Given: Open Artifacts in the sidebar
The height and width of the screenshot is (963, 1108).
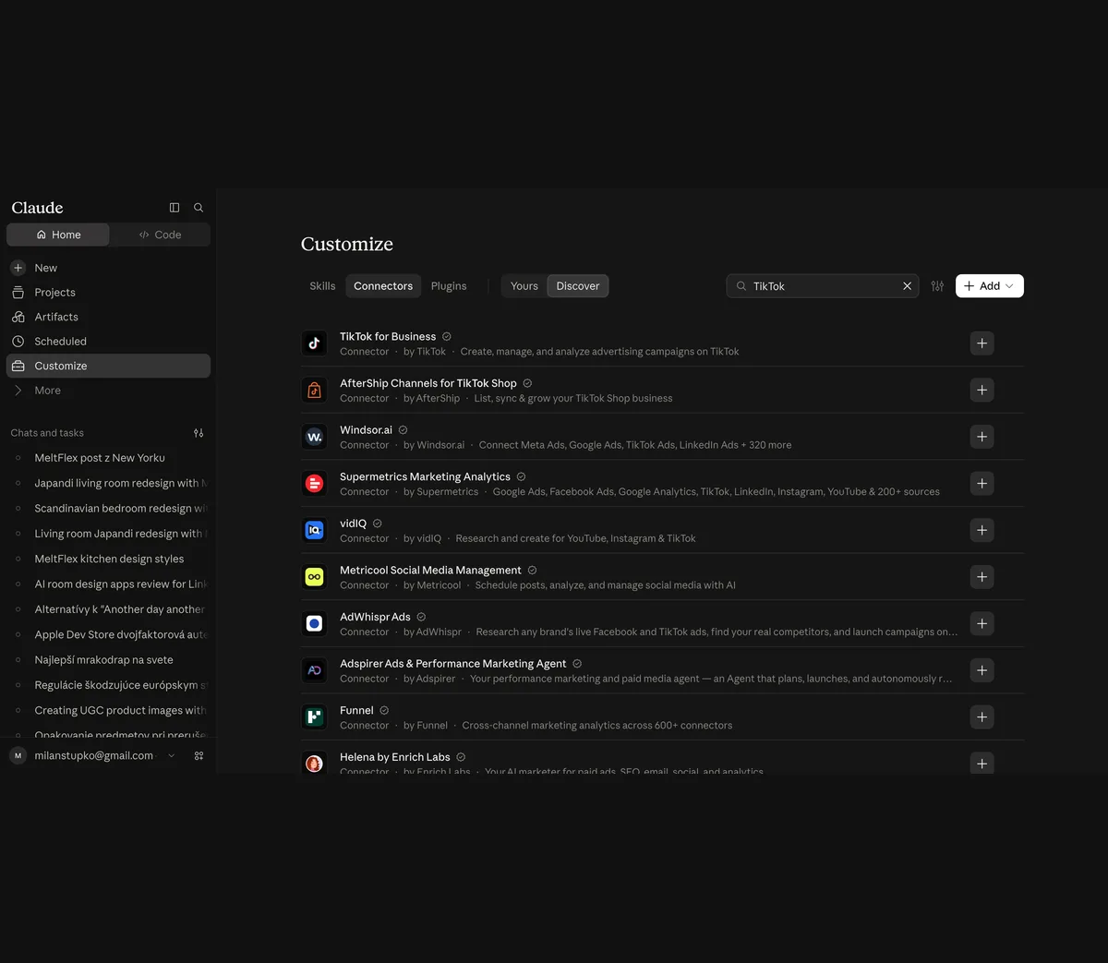Looking at the screenshot, I should [108, 317].
